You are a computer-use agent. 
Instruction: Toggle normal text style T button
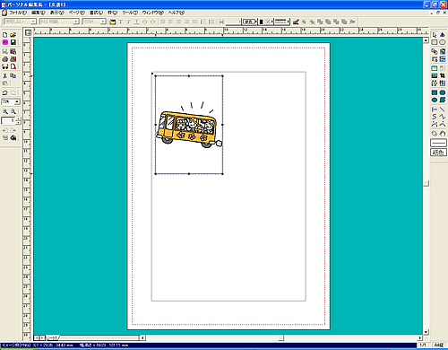point(121,22)
